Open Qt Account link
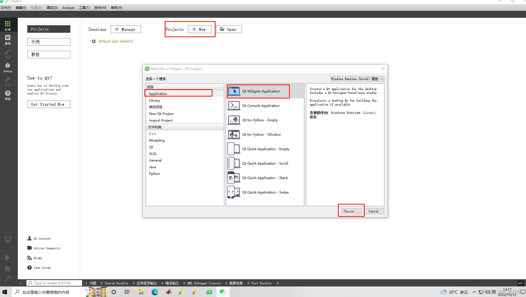This screenshot has width=526, height=297. tap(39, 238)
